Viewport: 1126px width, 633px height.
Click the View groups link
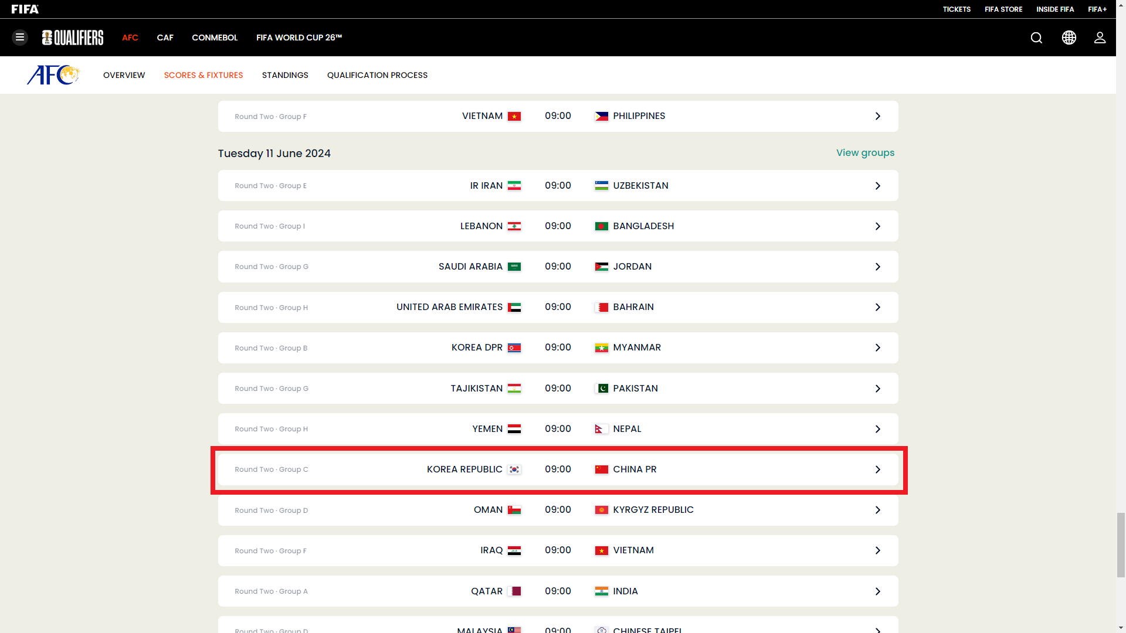(865, 152)
